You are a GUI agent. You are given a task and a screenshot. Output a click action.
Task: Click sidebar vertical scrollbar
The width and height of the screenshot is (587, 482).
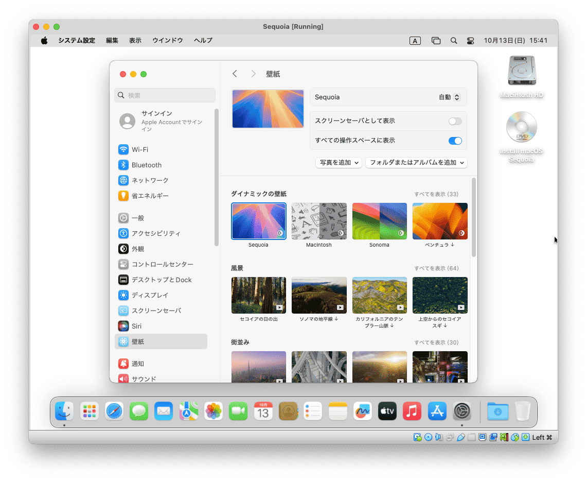pos(217,177)
